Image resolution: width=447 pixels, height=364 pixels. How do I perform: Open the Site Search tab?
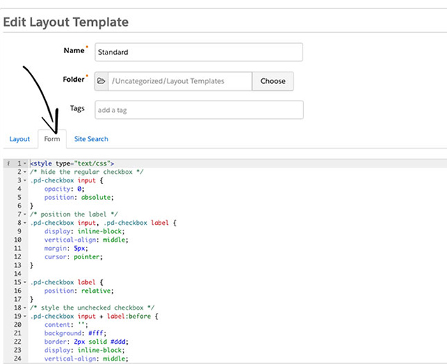tap(91, 139)
